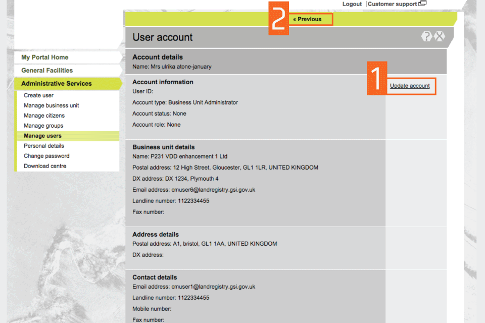Close the User account panel with X icon
Screen dimensions: 485x323
pyautogui.click(x=440, y=36)
